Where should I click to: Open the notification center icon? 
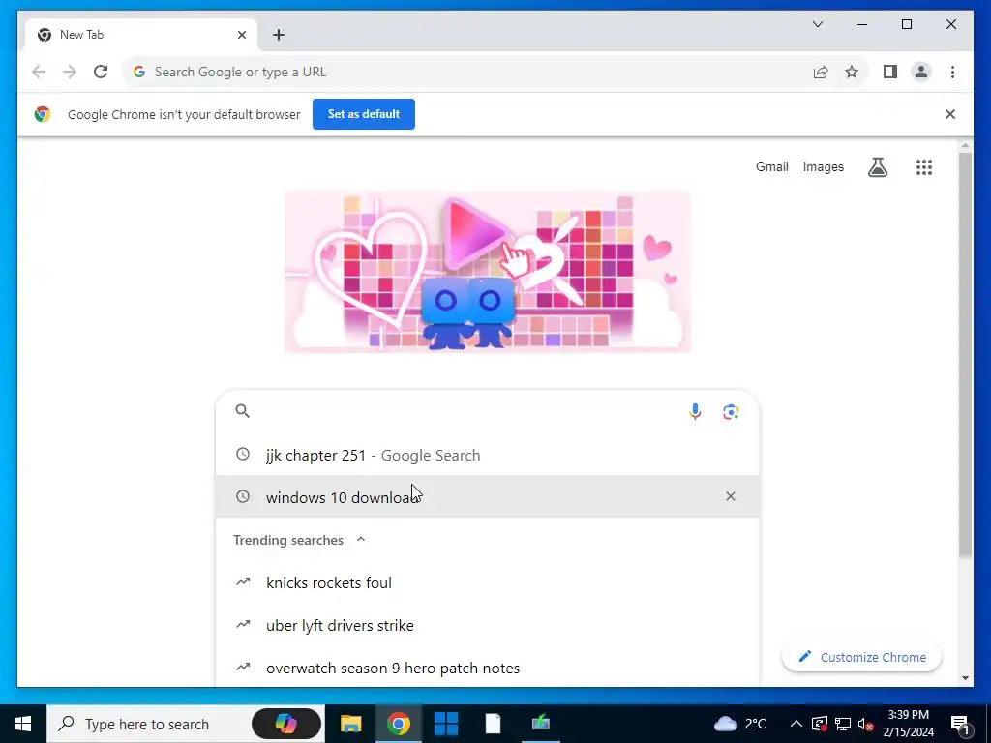[961, 724]
